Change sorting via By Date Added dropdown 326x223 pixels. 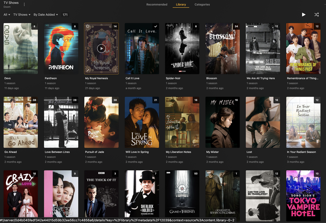(46, 15)
